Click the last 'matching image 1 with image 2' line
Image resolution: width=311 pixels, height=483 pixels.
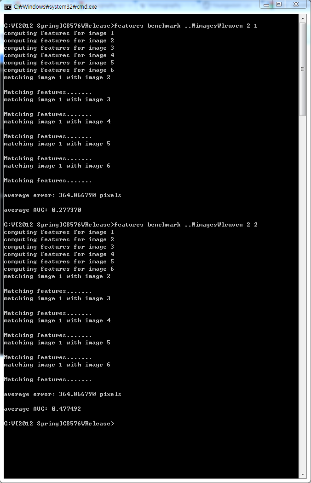pos(57,277)
